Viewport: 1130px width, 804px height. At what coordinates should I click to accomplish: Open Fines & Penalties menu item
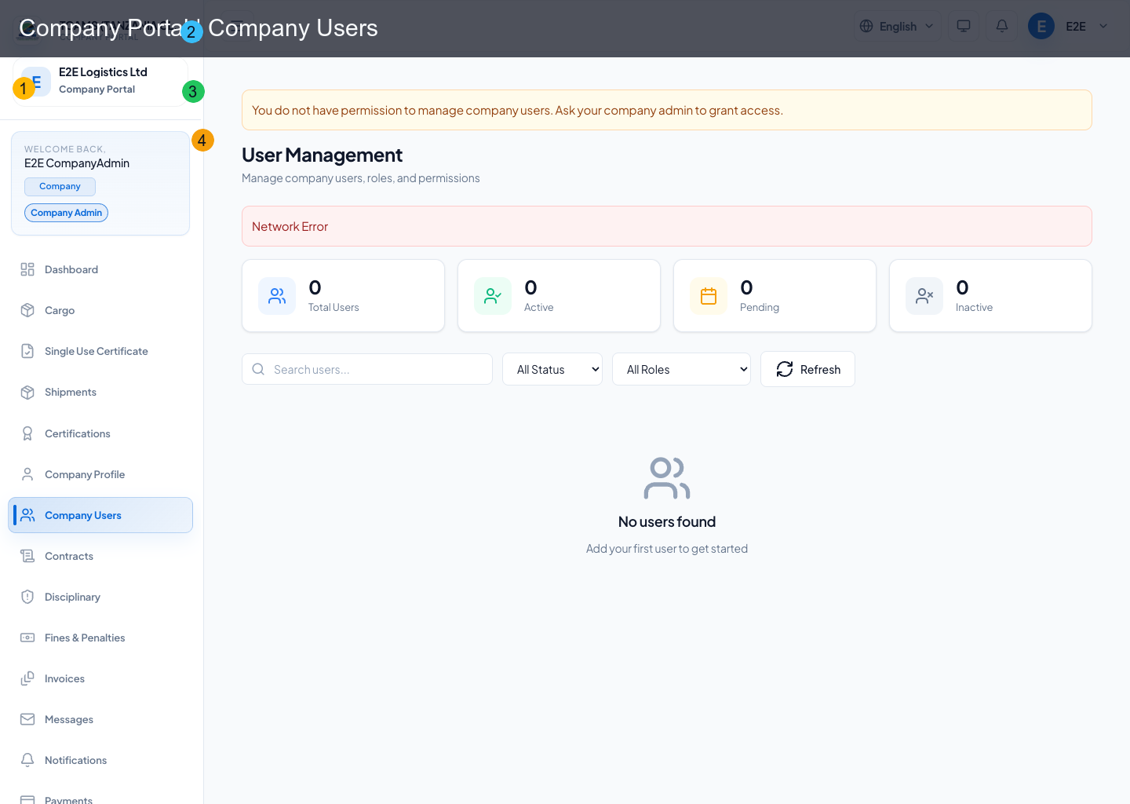tap(100, 638)
